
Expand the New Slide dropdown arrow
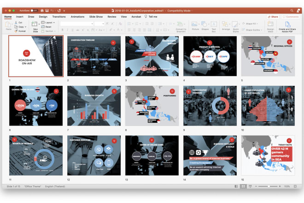pos(39,24)
